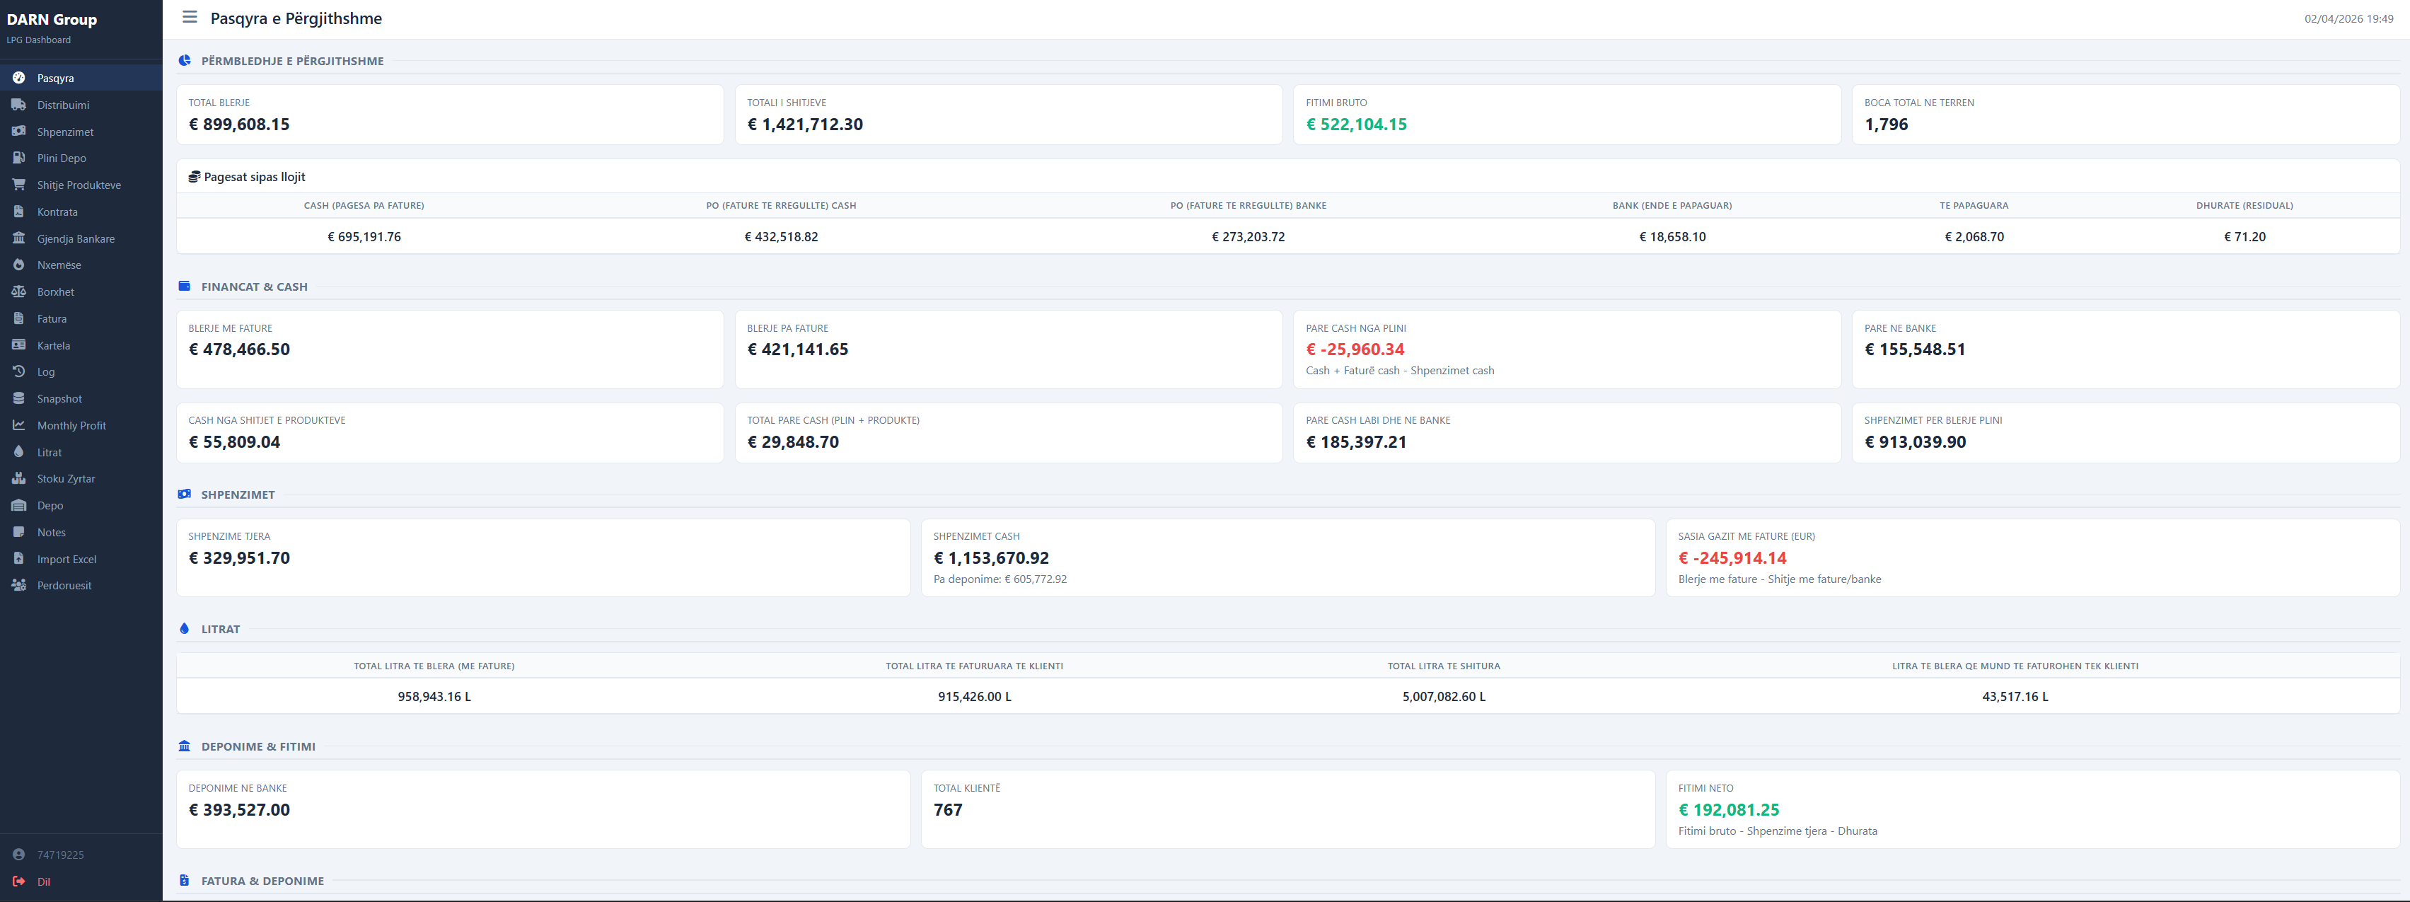
Task: Open Shpenzimet via its money icon
Action: pos(20,131)
